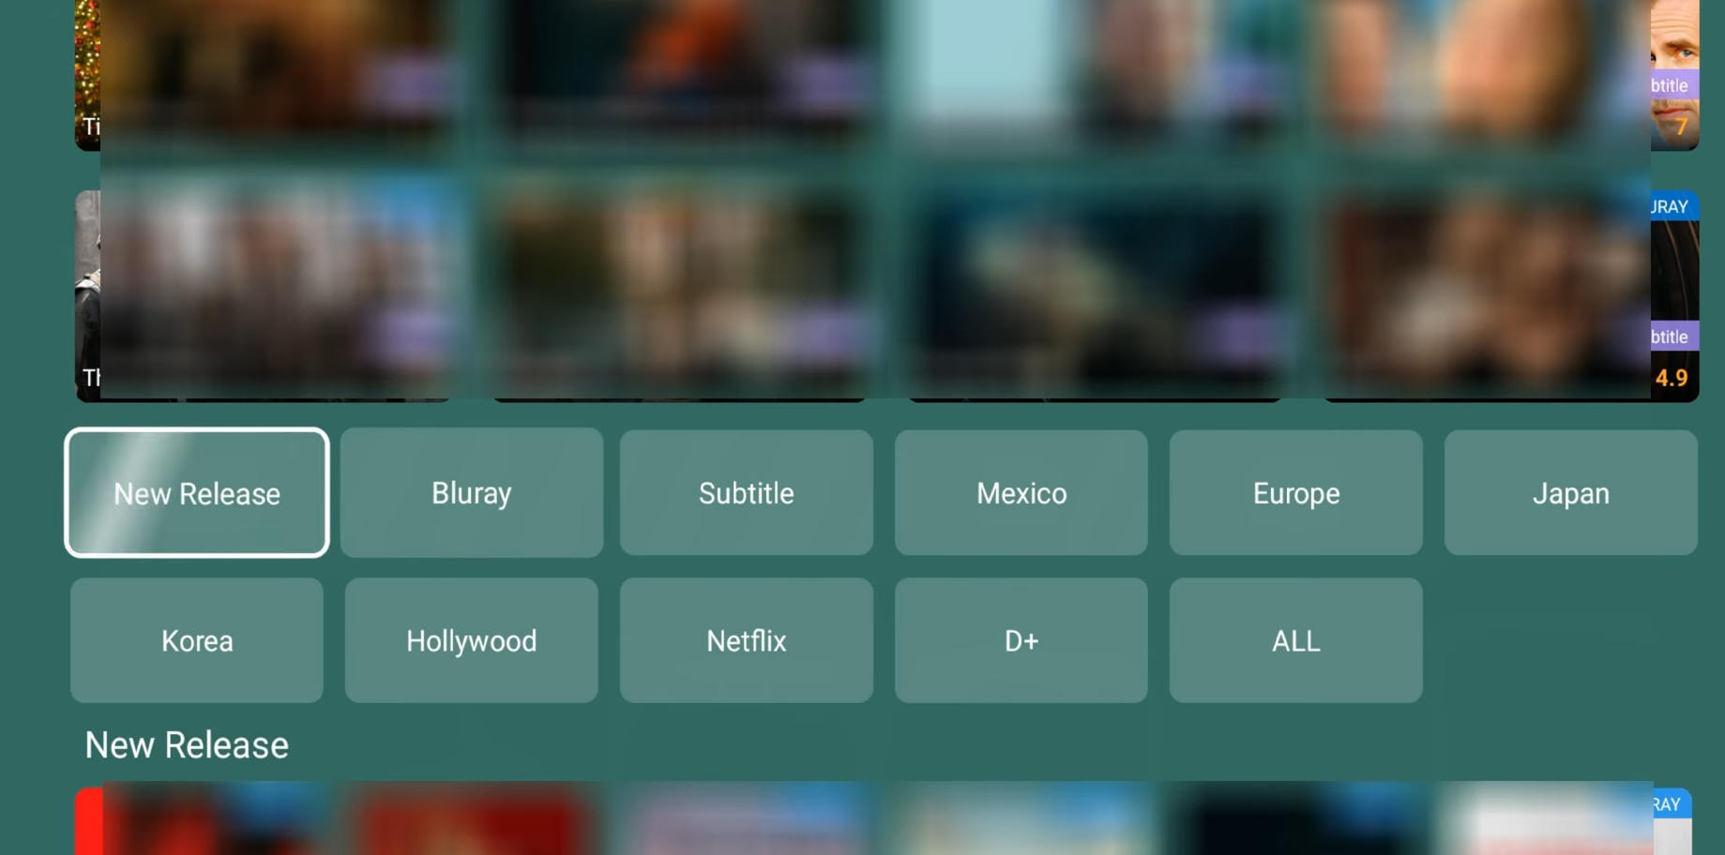This screenshot has height=855, width=1725.
Task: Click the New Release section heading
Action: (x=187, y=745)
